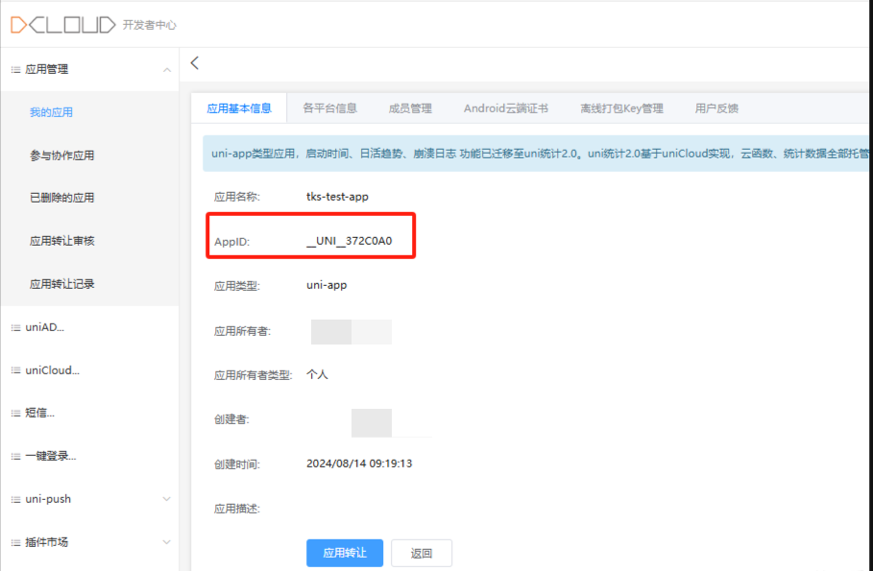Image resolution: width=873 pixels, height=571 pixels.
Task: Expand the uni-push chevron
Action: 166,499
